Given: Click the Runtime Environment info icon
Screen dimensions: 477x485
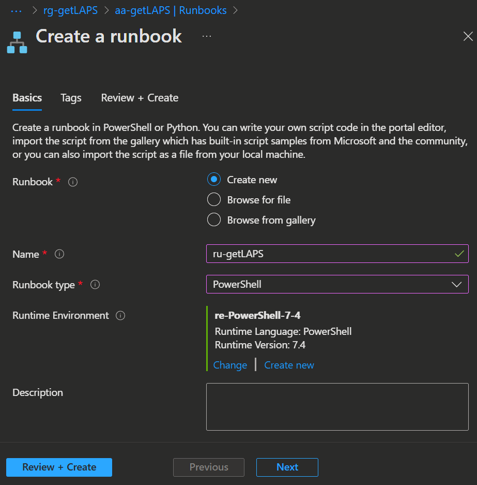Looking at the screenshot, I should 120,316.
